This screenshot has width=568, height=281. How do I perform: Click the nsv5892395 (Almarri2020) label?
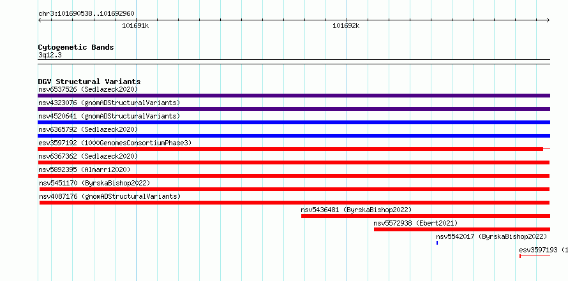coord(84,169)
